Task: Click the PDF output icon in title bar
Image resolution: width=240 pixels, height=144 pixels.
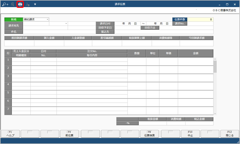Action: [x=28, y=4]
